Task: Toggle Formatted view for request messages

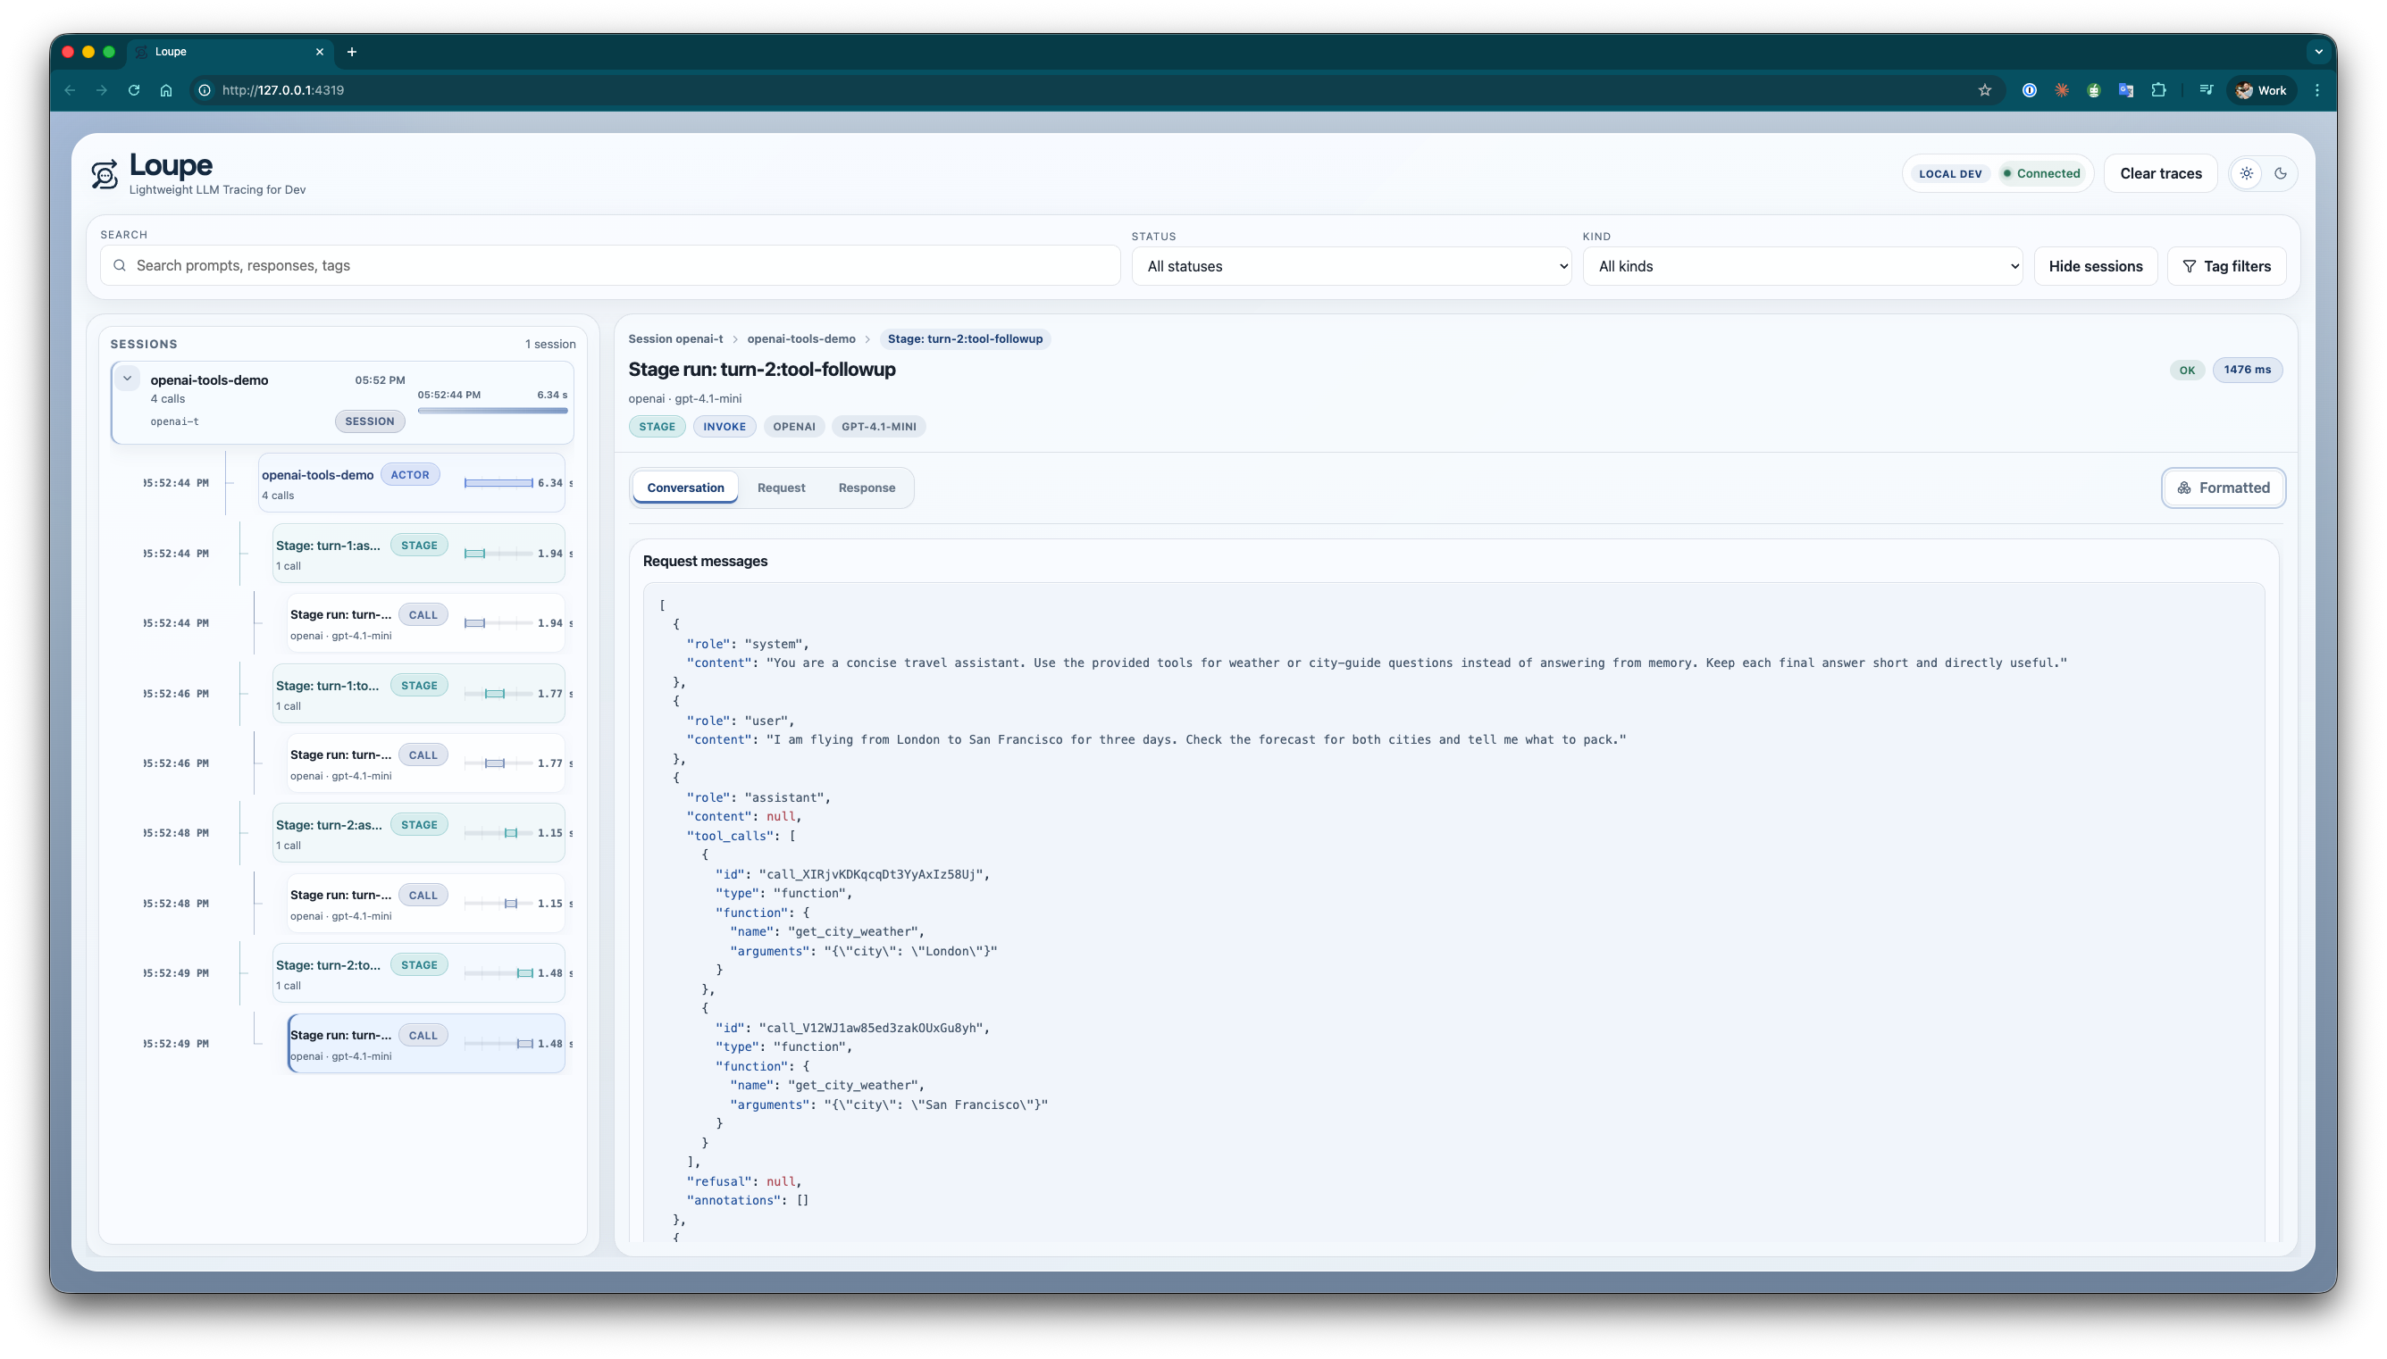Action: (2223, 488)
